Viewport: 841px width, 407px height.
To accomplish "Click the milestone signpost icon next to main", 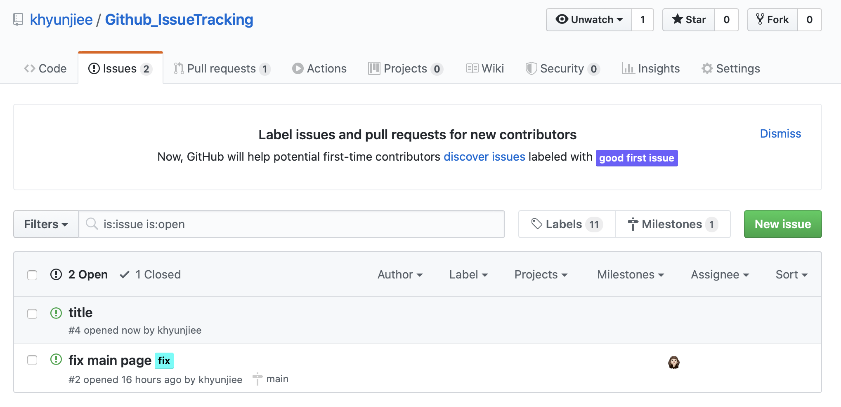I will pos(257,379).
